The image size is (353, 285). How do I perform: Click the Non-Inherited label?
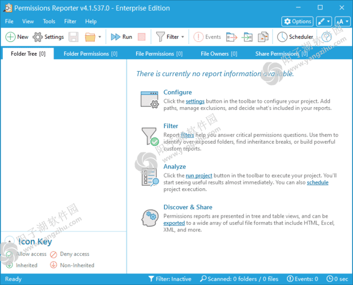coord(77,265)
